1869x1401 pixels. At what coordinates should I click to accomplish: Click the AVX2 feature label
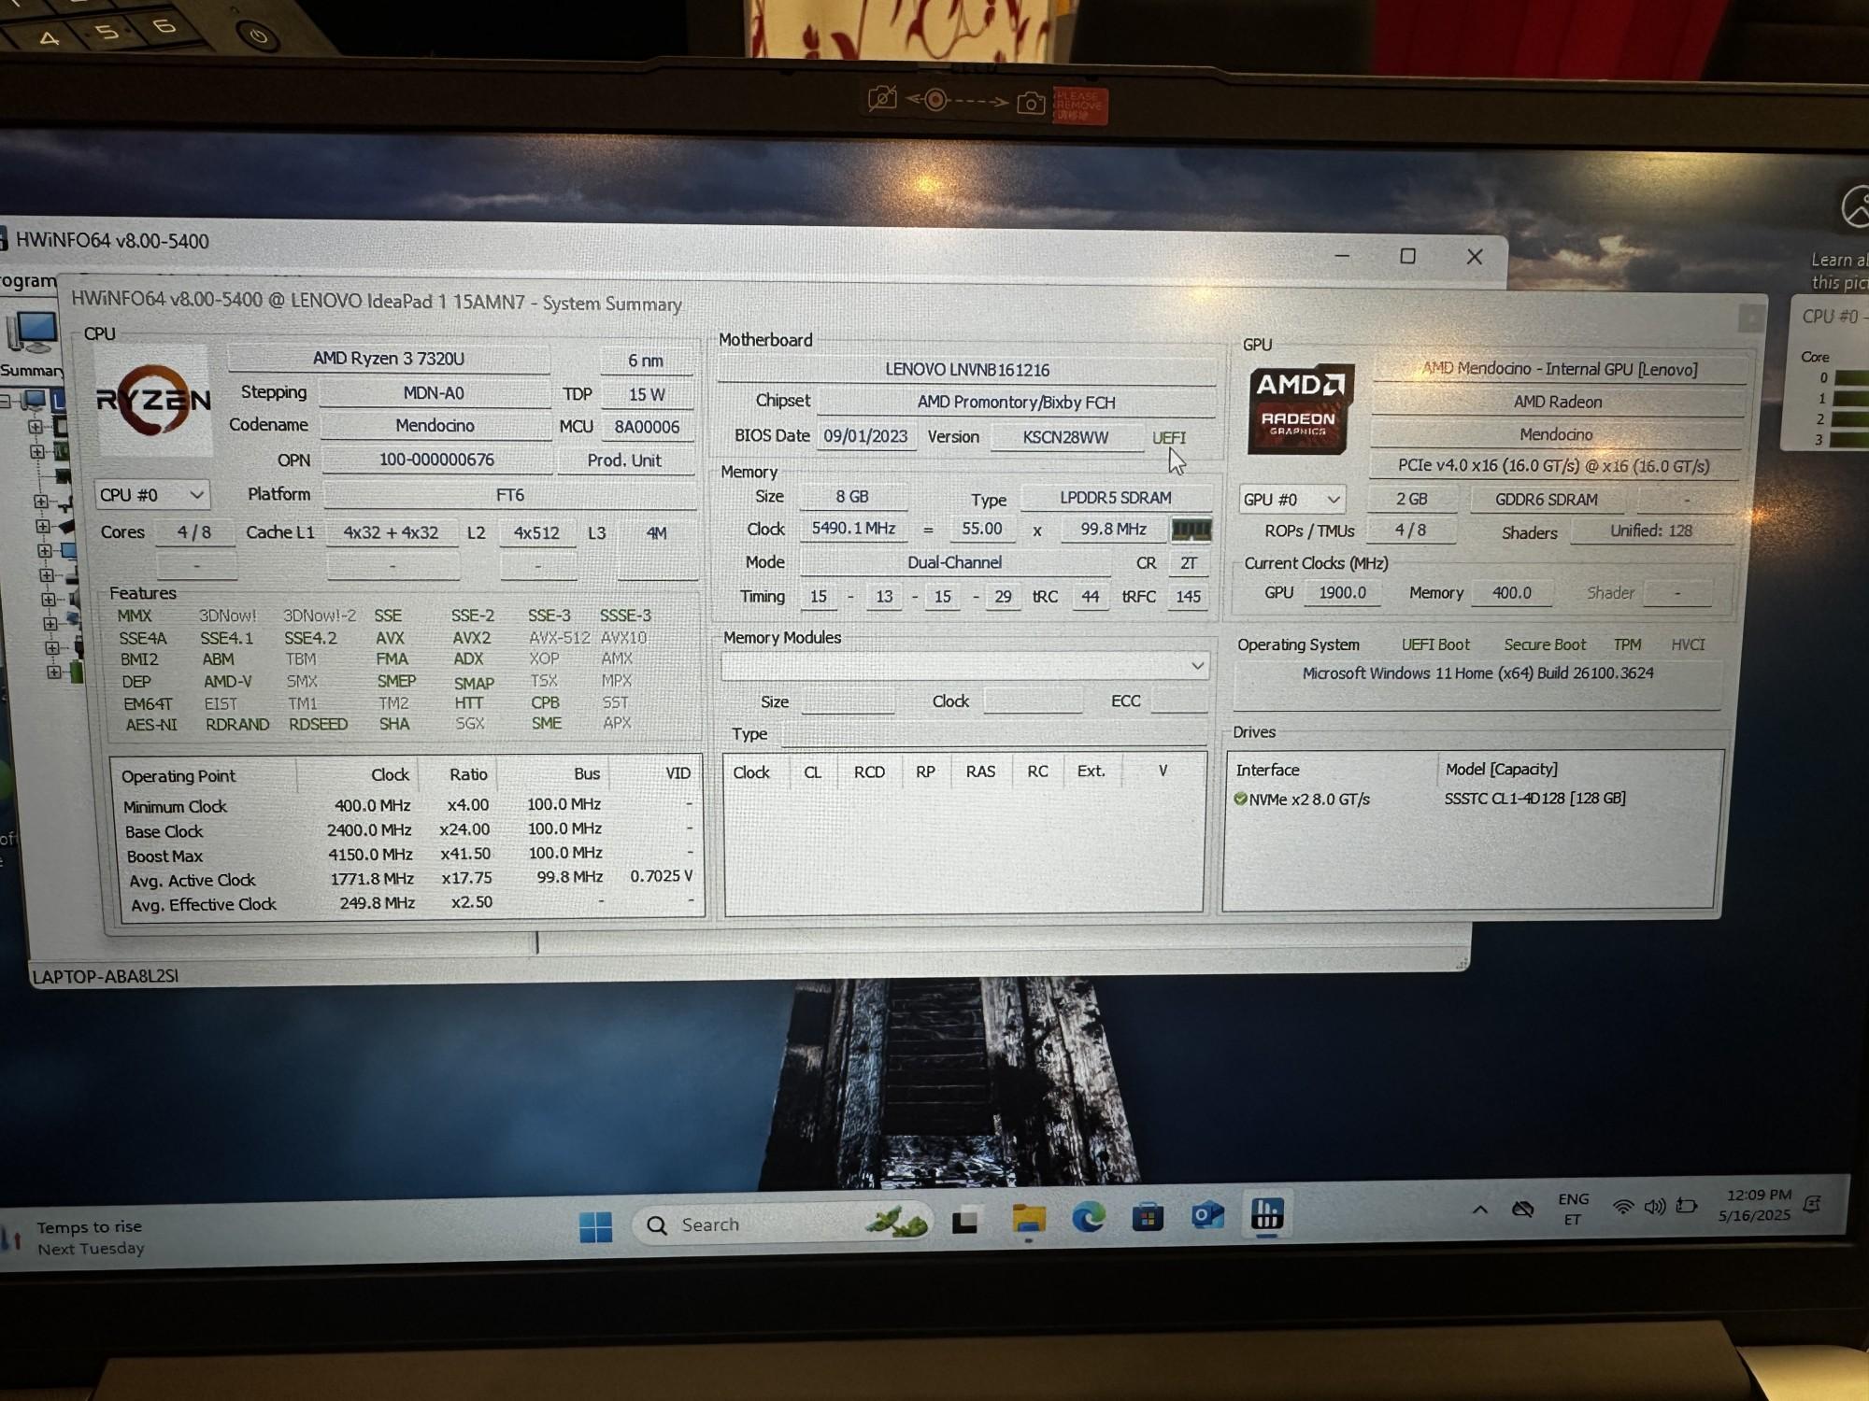tap(472, 638)
